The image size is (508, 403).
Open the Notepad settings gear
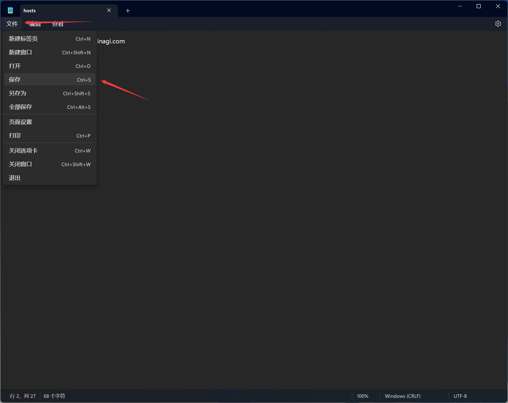point(498,24)
